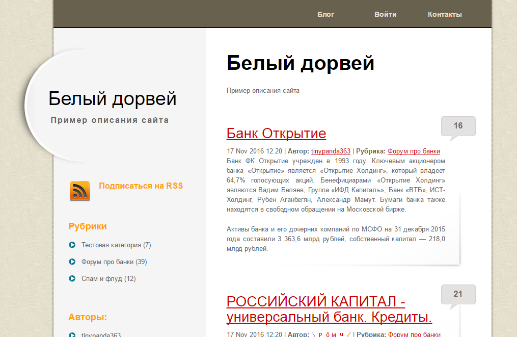Click bullet icon beside Спам и флуд
Viewport: 517px width, 337px height.
point(72,279)
